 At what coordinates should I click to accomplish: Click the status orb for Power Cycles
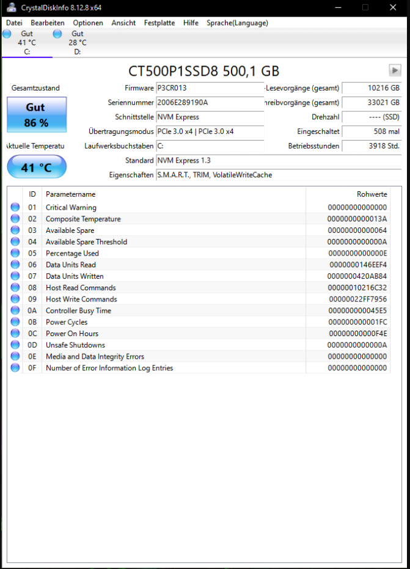click(x=15, y=322)
